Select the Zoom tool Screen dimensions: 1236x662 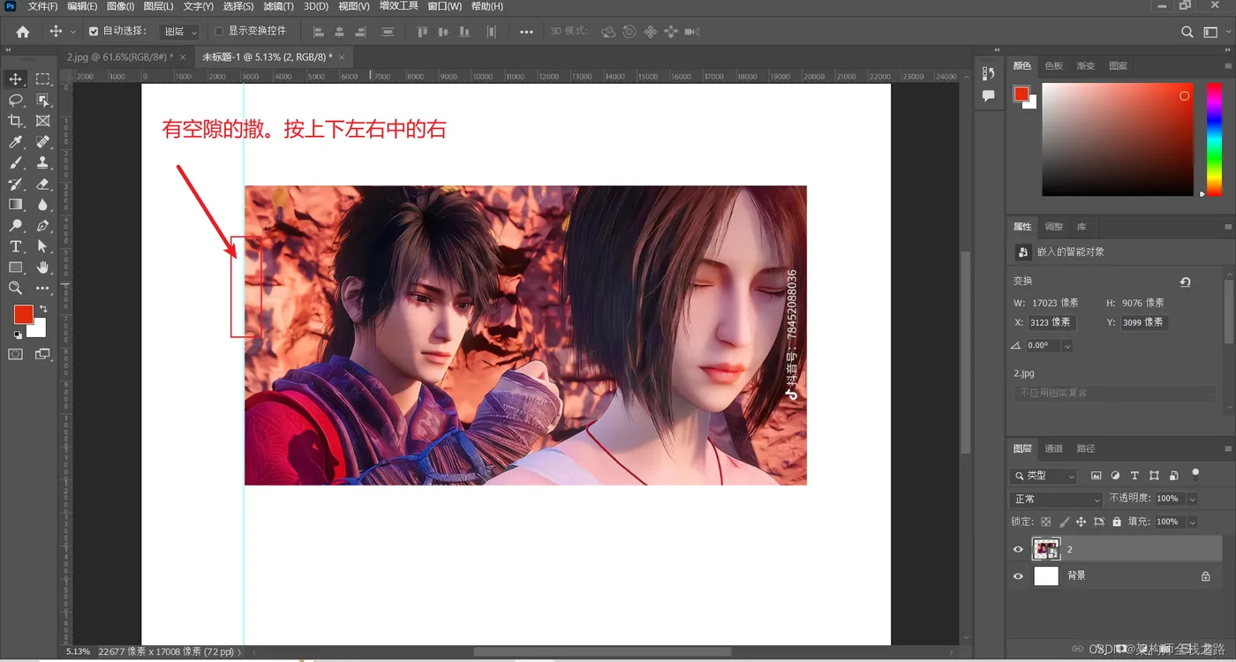[x=16, y=289]
